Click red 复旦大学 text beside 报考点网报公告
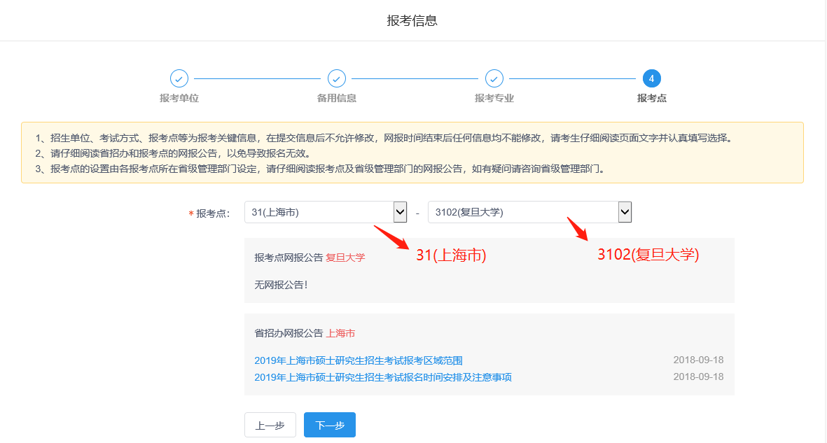The width and height of the screenshot is (827, 443). (x=345, y=258)
